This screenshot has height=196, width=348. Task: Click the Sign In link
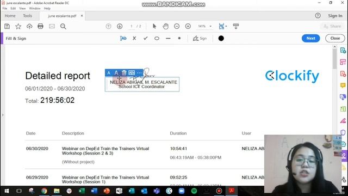(x=335, y=16)
